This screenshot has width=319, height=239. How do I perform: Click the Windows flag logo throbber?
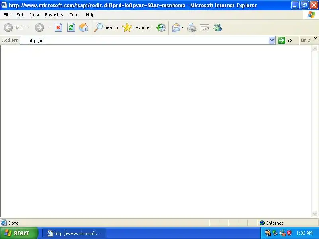click(311, 15)
